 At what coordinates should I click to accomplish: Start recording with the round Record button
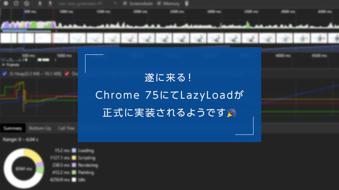[x=6, y=3]
